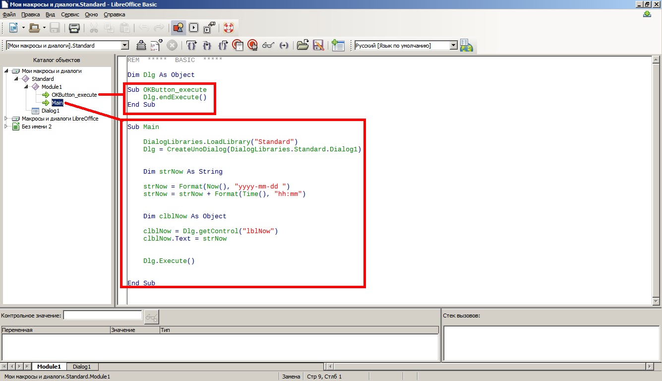Viewport: 662px width, 381px height.
Task: Expand the Без имени 2 tree node
Action: (x=7, y=127)
